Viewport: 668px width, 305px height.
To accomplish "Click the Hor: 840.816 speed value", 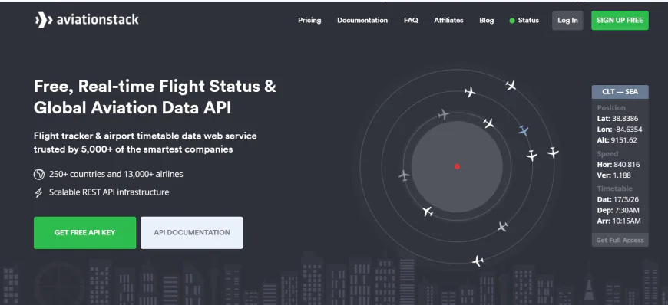I will click(x=618, y=165).
